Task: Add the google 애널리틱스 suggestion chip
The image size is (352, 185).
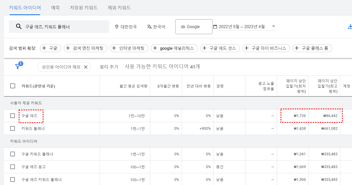Action: pyautogui.click(x=174, y=48)
